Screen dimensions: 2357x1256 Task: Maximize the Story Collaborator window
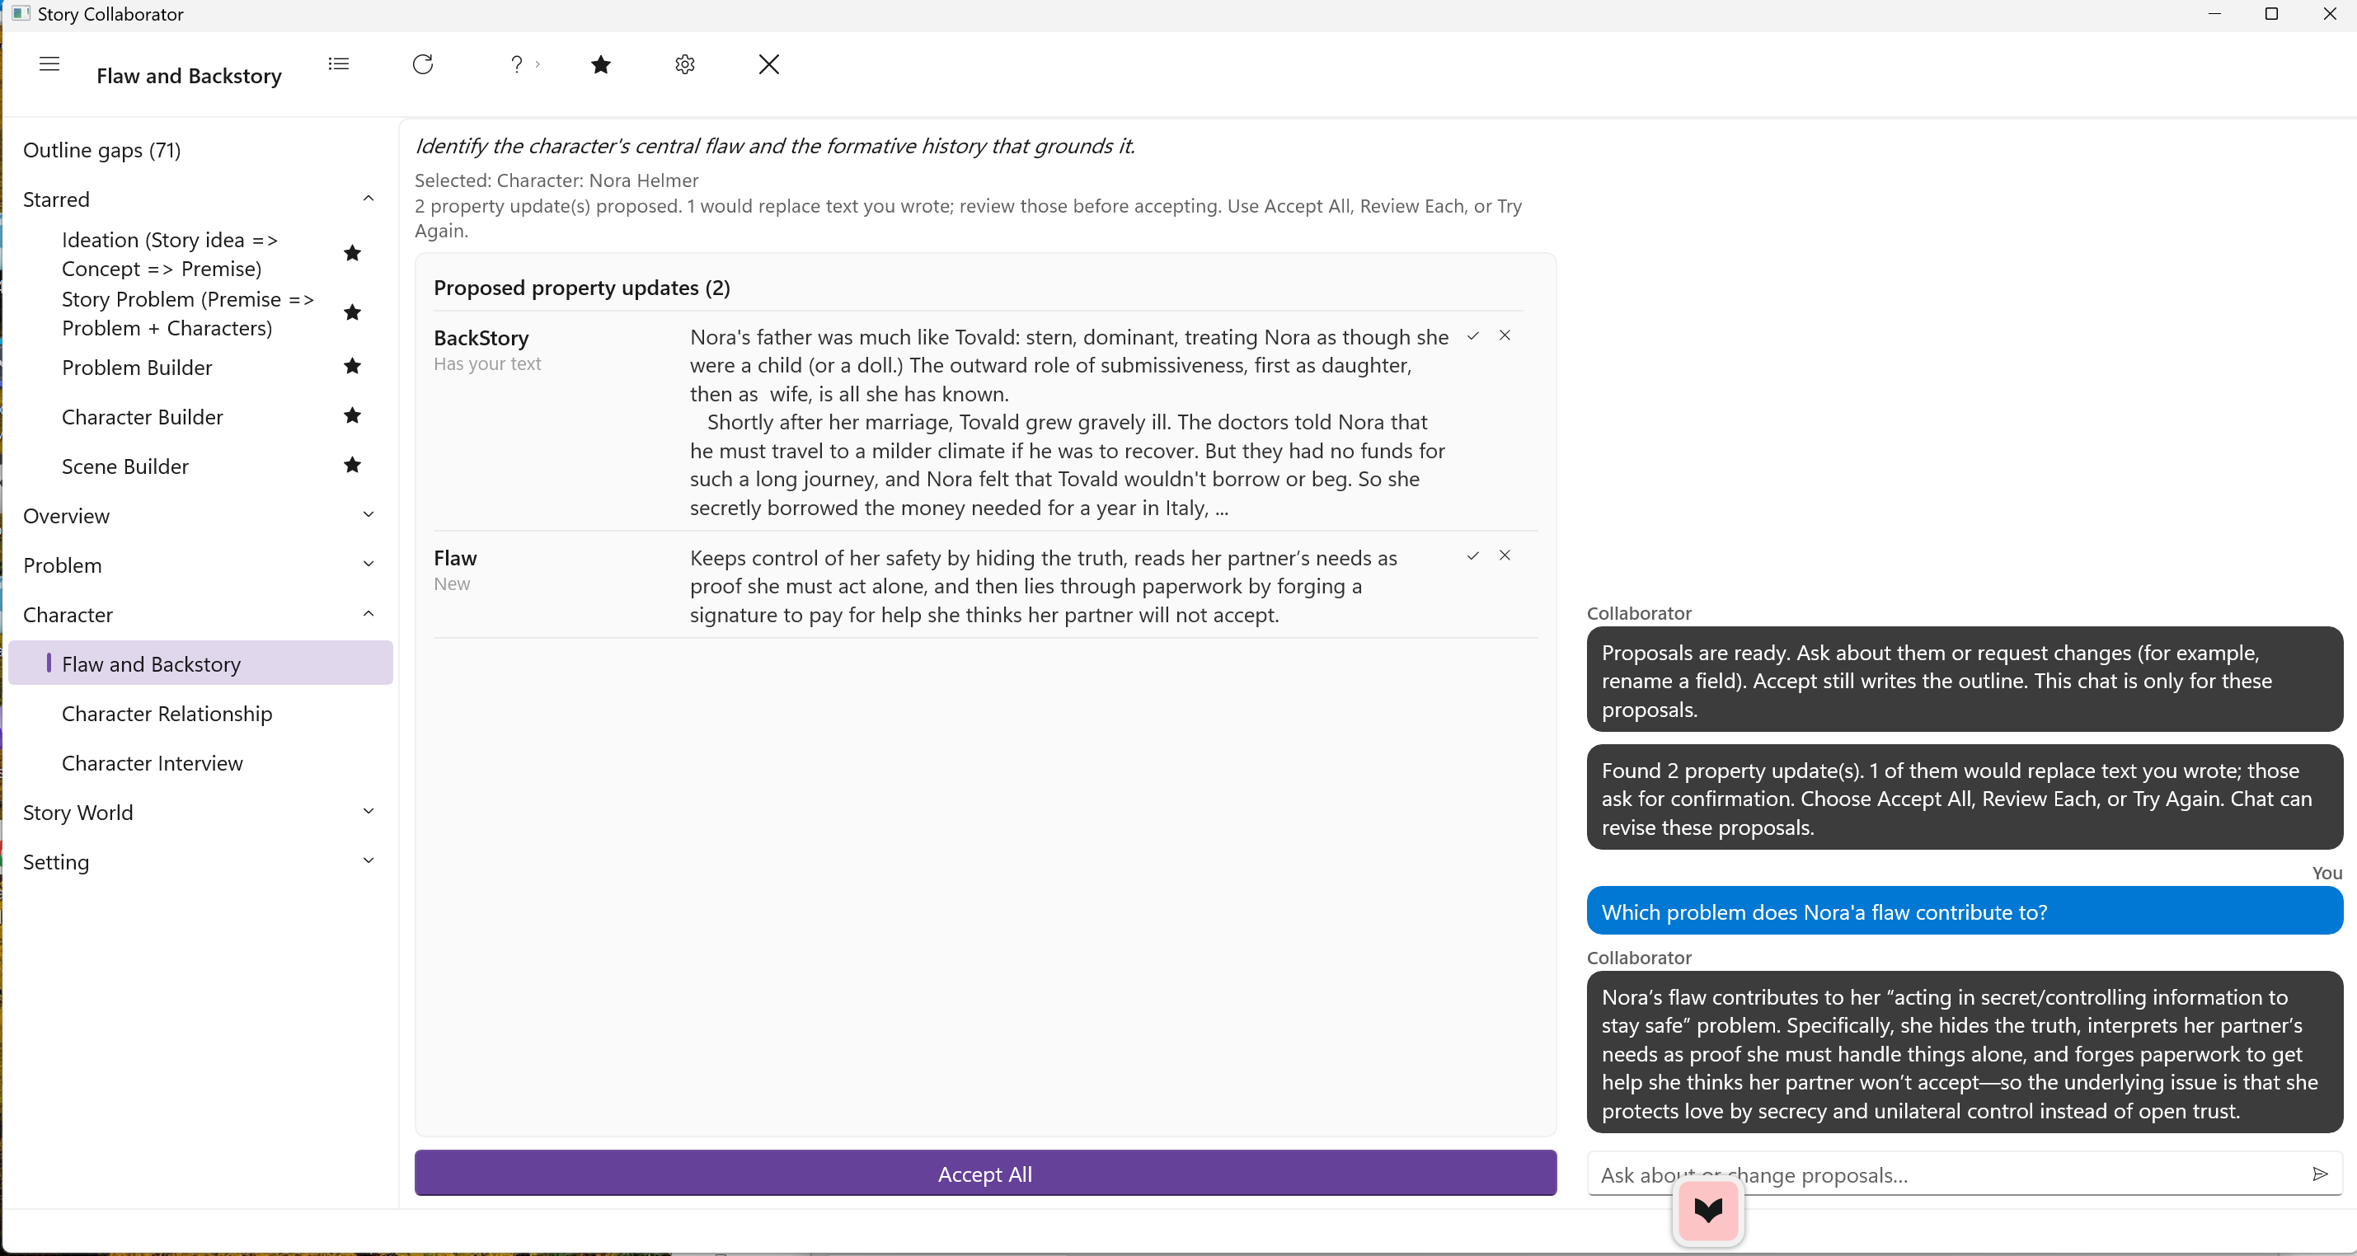(2272, 14)
